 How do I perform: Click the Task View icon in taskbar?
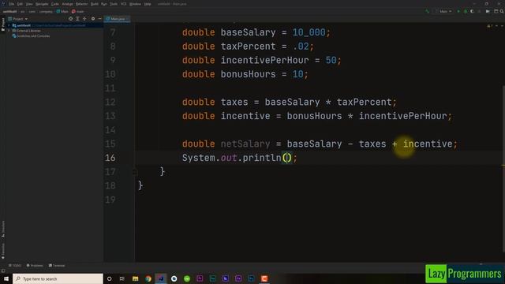click(122, 278)
